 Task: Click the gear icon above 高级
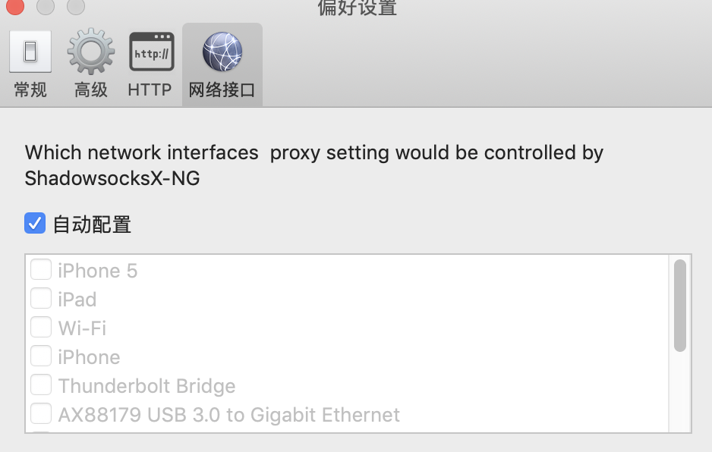point(90,52)
